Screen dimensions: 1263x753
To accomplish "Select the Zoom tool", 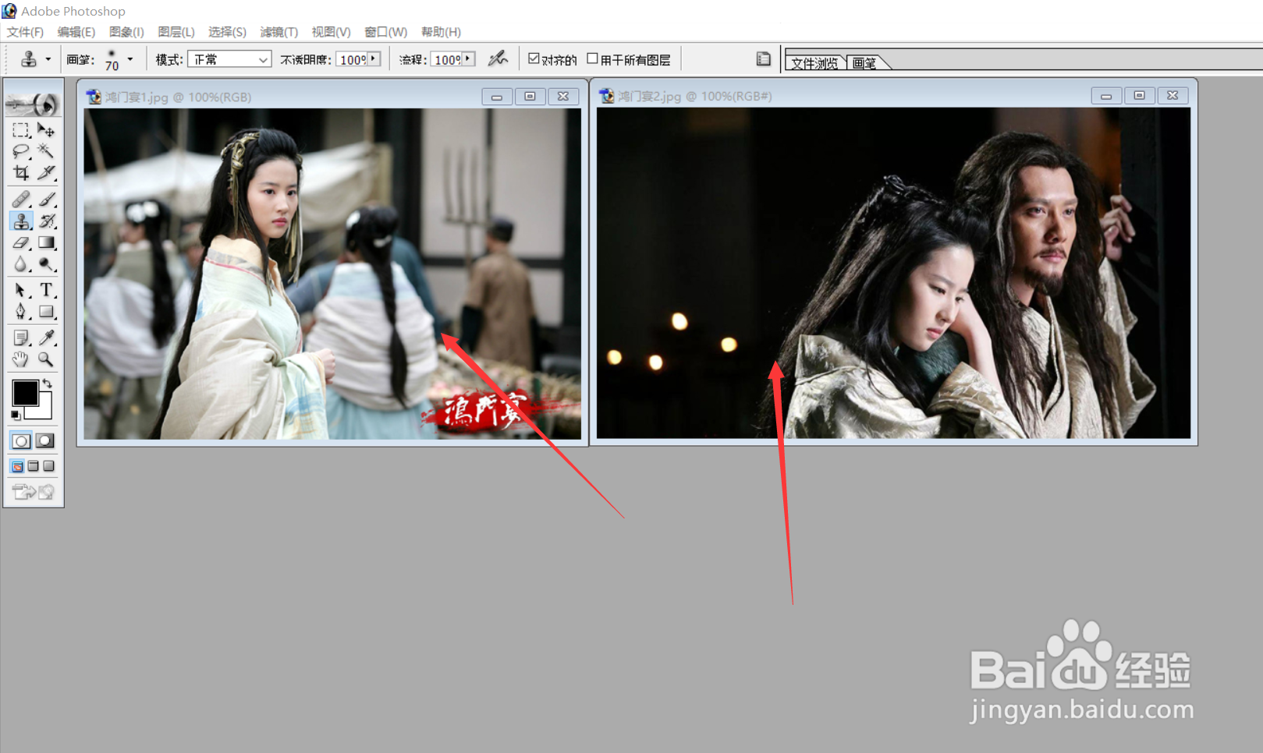I will point(46,359).
